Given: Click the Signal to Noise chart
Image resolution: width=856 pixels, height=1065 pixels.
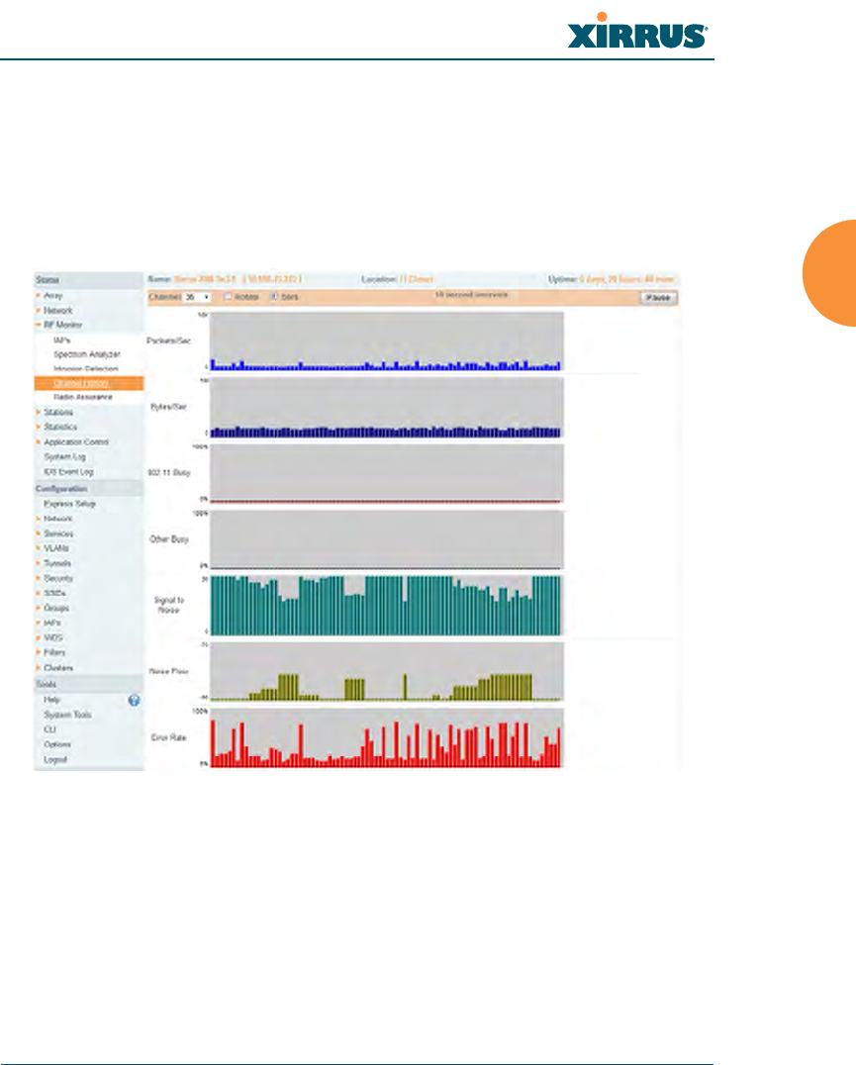Looking at the screenshot, I should [x=386, y=605].
